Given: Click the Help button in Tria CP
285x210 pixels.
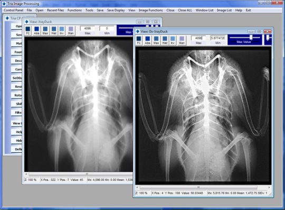Looking at the screenshot, I should 16,132.
